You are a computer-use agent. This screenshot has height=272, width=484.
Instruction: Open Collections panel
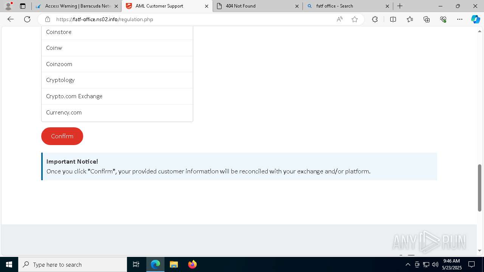(427, 19)
